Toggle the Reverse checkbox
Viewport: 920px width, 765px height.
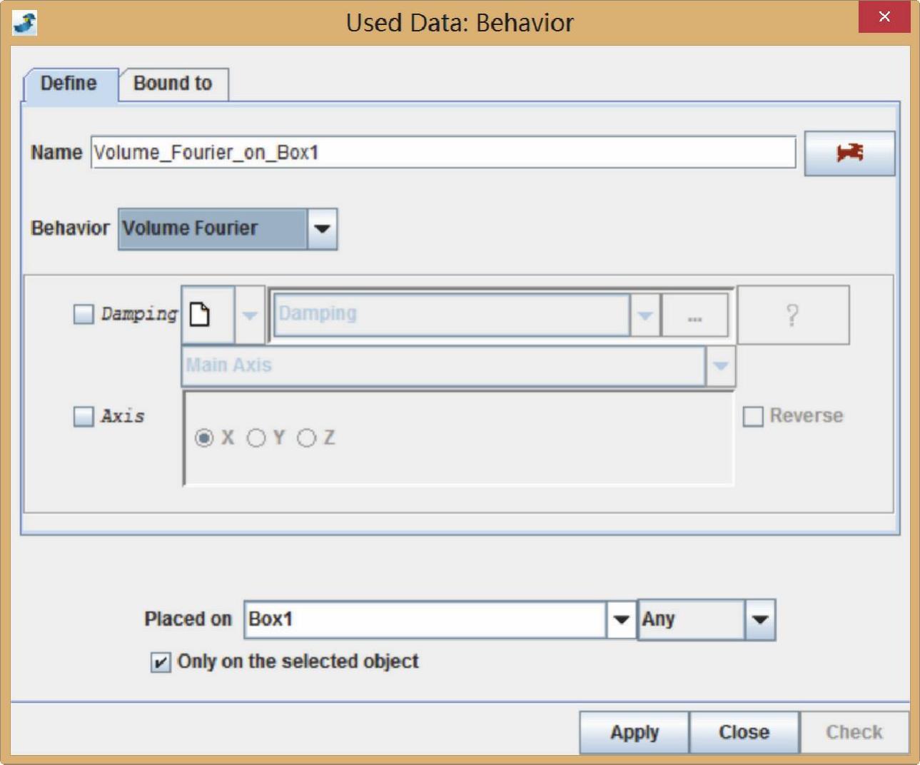[753, 417]
